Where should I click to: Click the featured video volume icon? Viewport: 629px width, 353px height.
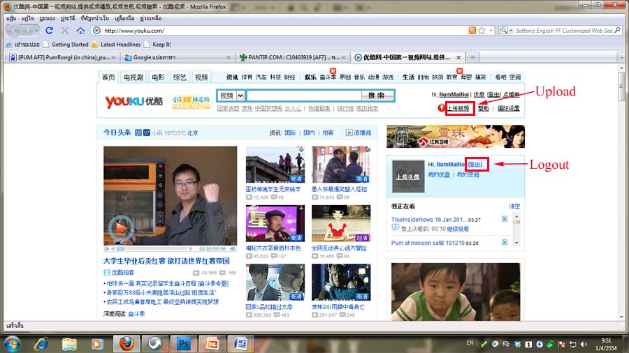click(232, 249)
